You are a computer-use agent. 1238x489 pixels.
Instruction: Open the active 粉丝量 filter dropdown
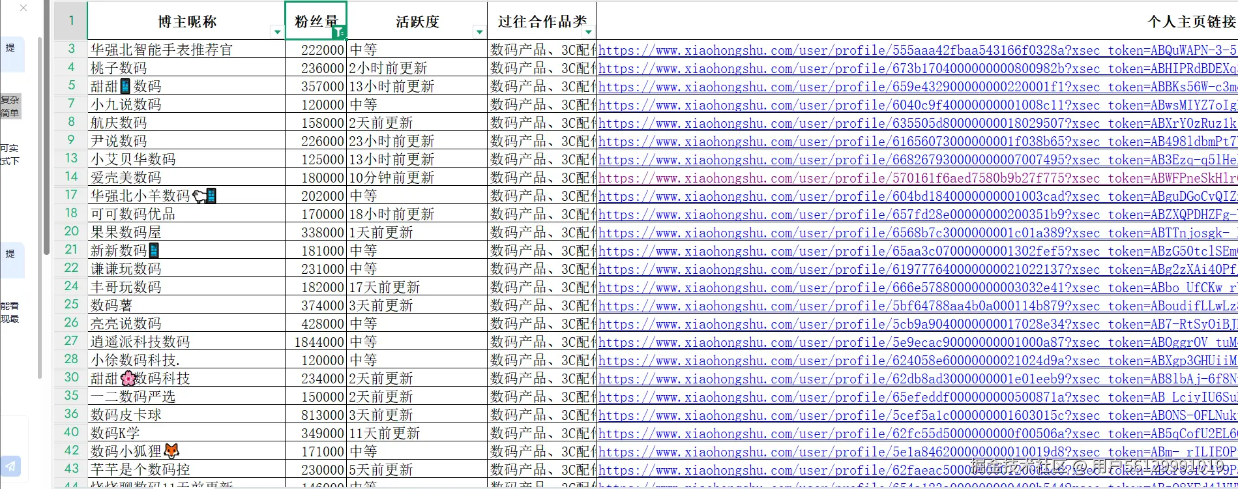click(339, 32)
